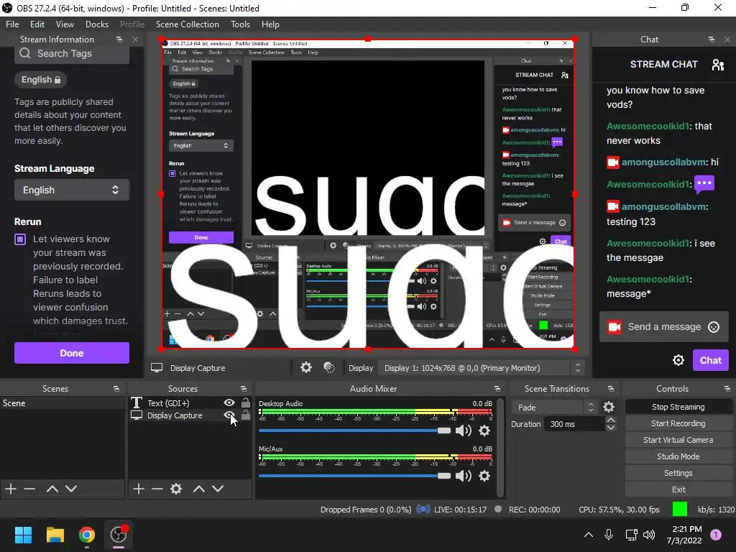Image resolution: width=736 pixels, height=552 pixels.
Task: Stop Streaming
Action: (x=678, y=407)
